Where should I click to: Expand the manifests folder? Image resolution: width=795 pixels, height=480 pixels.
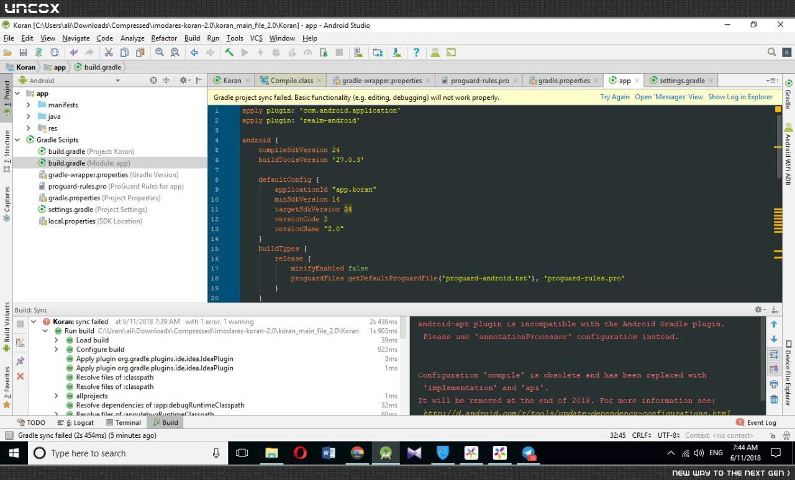coord(28,105)
